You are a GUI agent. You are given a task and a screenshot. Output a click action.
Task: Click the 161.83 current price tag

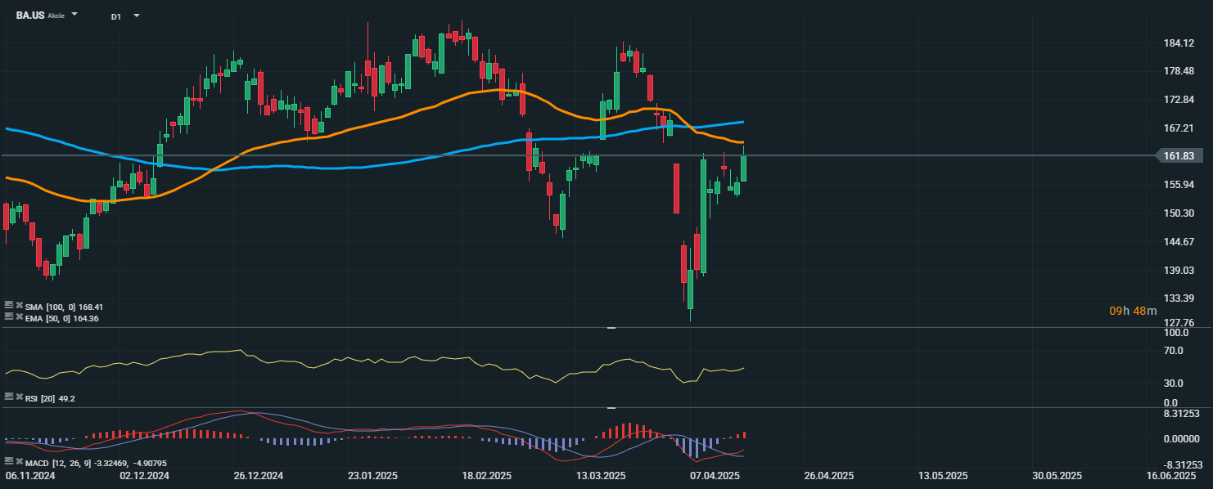[x=1177, y=155]
